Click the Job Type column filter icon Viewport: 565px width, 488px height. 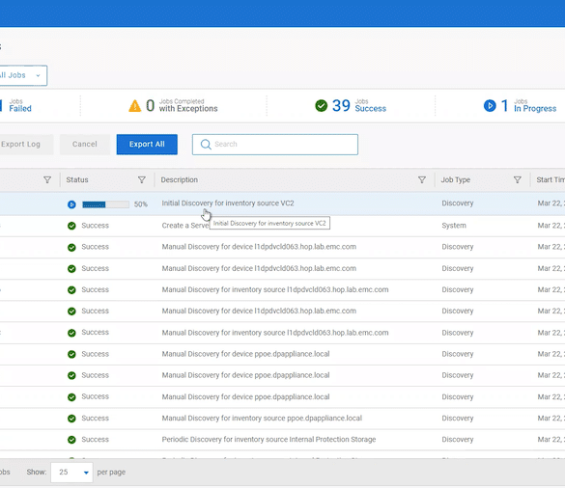click(517, 180)
